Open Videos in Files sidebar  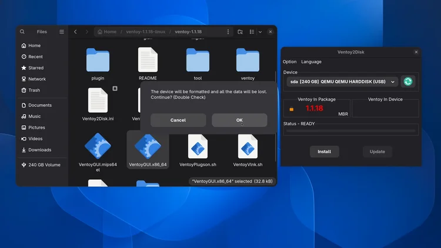point(42,139)
